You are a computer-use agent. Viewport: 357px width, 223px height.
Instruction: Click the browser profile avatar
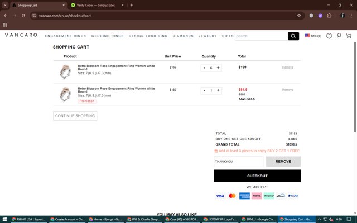tap(342, 16)
